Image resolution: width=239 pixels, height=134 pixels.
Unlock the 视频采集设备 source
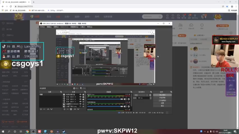pyautogui.click(x=83, y=94)
